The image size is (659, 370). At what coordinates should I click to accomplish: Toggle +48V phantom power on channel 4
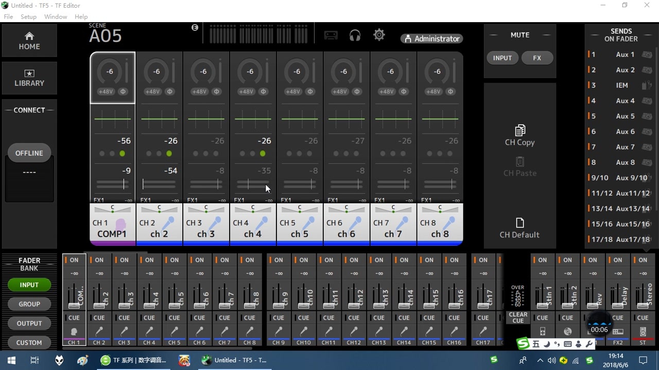click(246, 91)
